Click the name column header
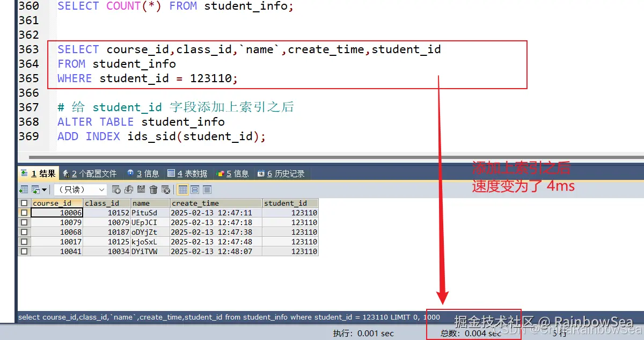This screenshot has height=340, width=644. (150, 203)
